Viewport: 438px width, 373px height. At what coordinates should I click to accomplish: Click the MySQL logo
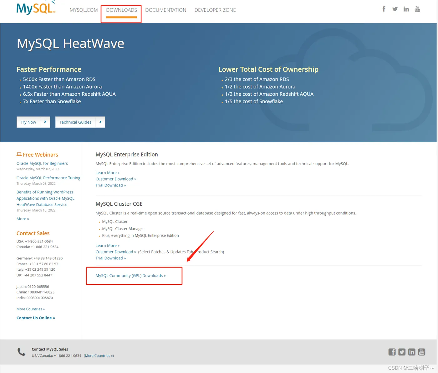coord(36,8)
